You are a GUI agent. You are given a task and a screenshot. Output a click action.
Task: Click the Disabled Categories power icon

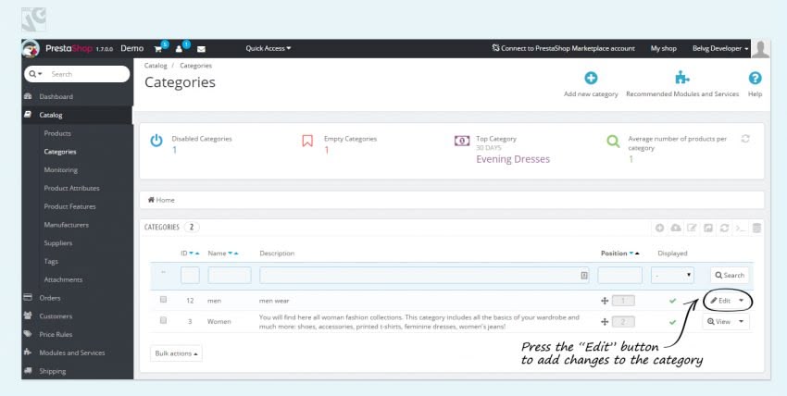[x=156, y=141]
